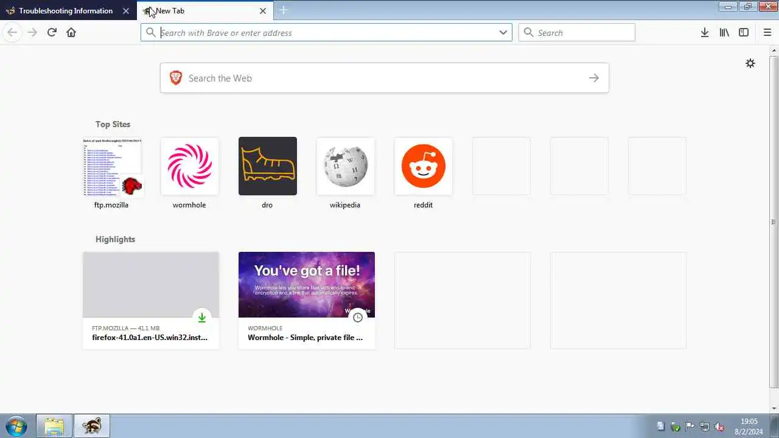Viewport: 779px width, 438px height.
Task: Click the Search the Web box
Action: [385, 78]
